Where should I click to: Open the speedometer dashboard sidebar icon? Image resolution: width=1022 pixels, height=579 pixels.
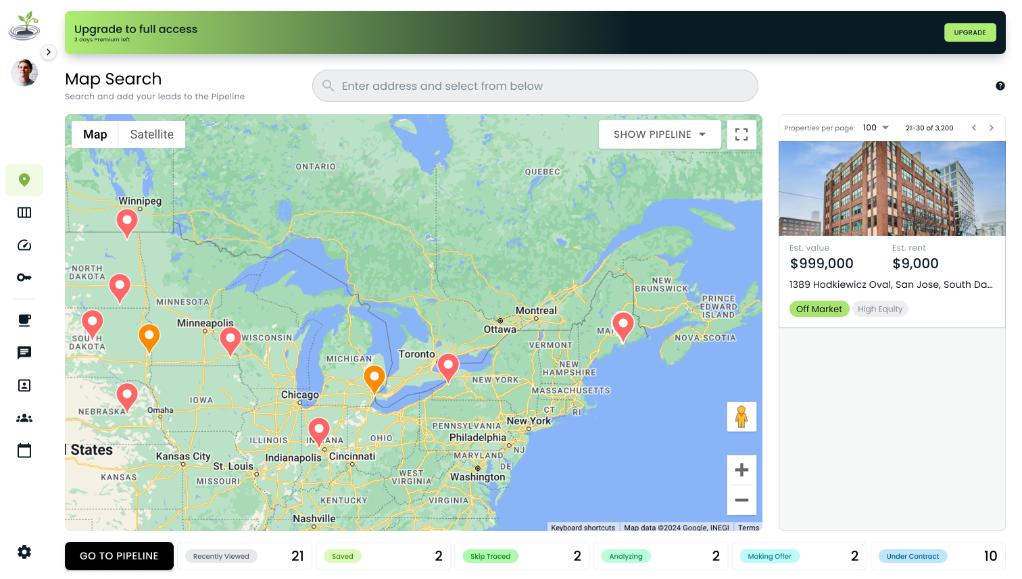click(24, 245)
